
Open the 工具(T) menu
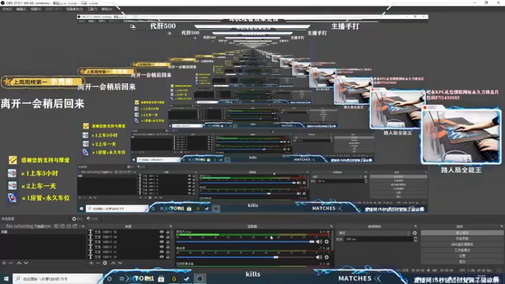[92, 9]
